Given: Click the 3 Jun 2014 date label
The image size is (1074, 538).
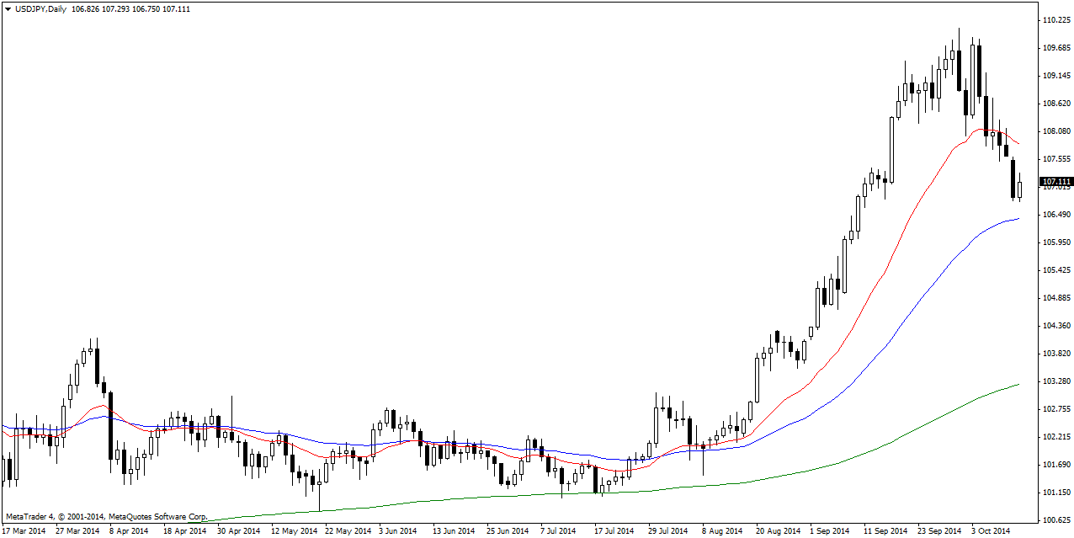Looking at the screenshot, I should point(397,531).
